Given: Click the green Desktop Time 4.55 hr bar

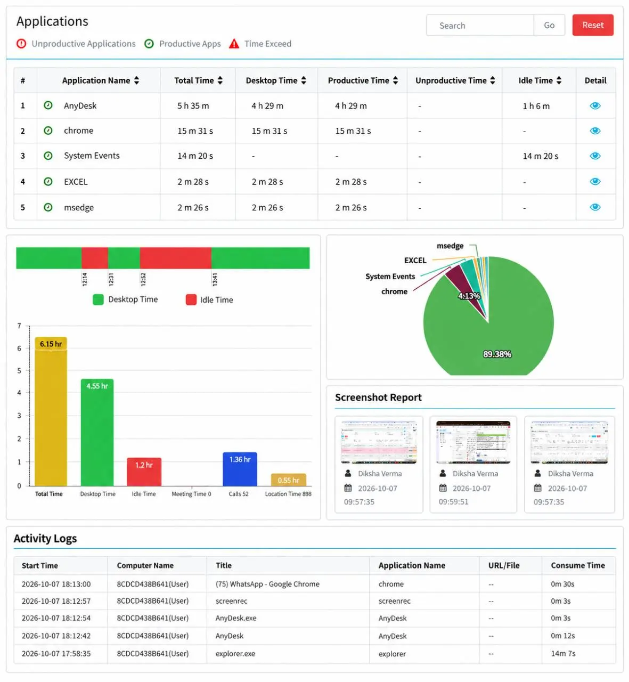Looking at the screenshot, I should click(97, 432).
